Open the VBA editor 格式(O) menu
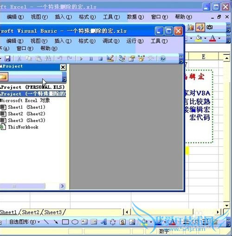This screenshot has width=232, height=236. [87, 41]
